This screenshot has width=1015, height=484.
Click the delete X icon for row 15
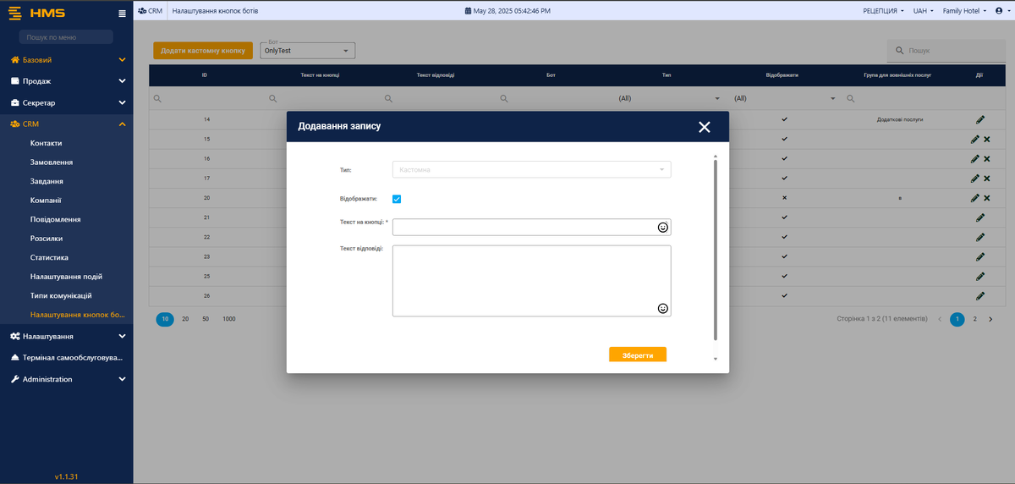(986, 139)
